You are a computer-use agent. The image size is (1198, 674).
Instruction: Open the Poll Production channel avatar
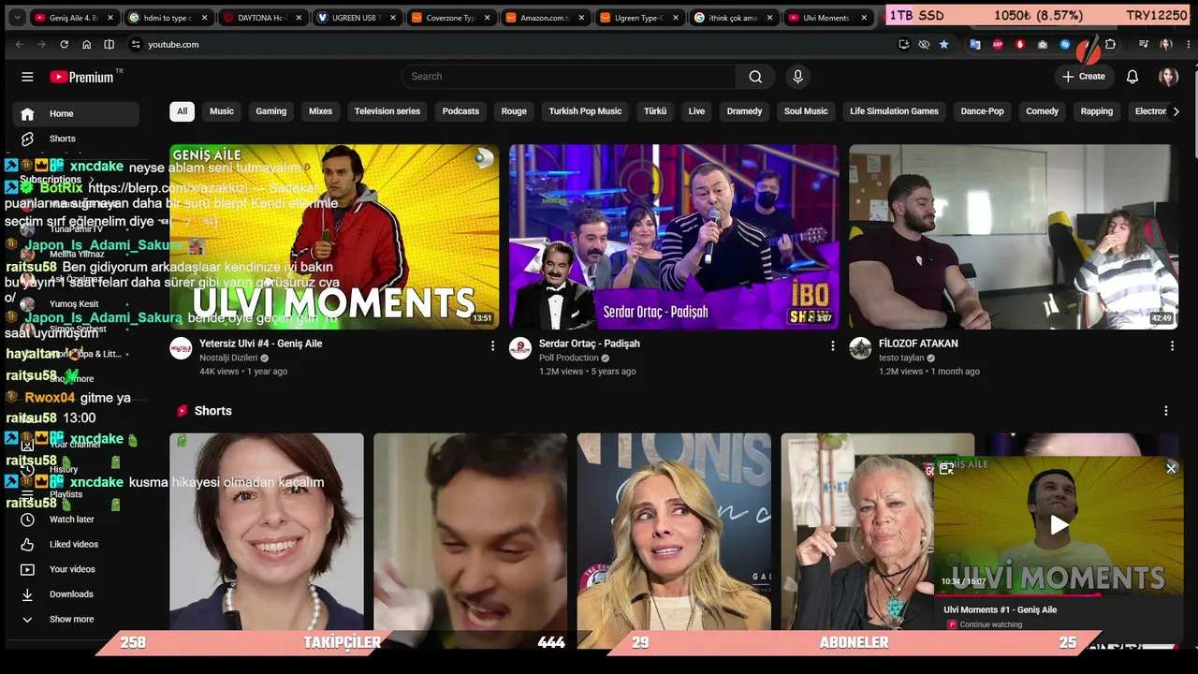click(x=520, y=349)
